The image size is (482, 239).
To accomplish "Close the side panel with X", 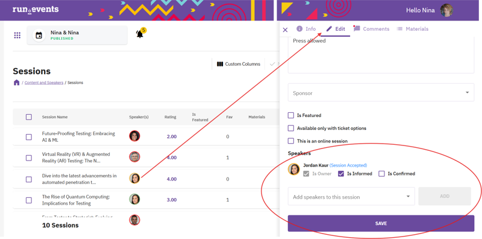I will (x=285, y=30).
